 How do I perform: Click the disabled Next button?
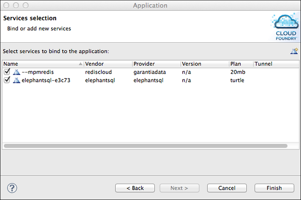coord(179,188)
